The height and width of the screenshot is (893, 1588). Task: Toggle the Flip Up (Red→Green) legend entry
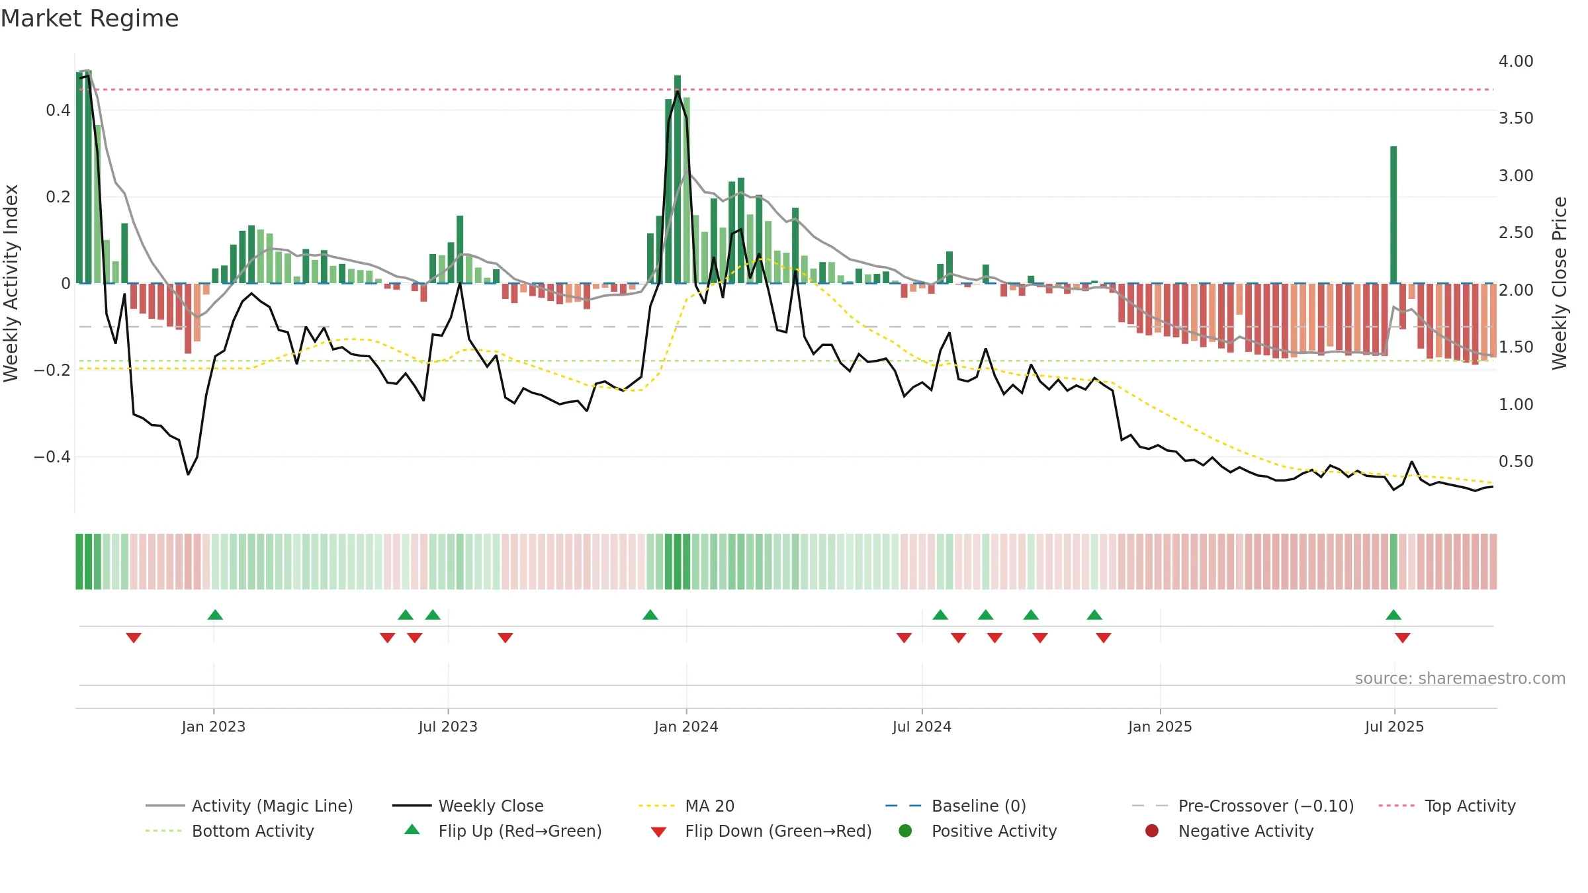tap(503, 831)
